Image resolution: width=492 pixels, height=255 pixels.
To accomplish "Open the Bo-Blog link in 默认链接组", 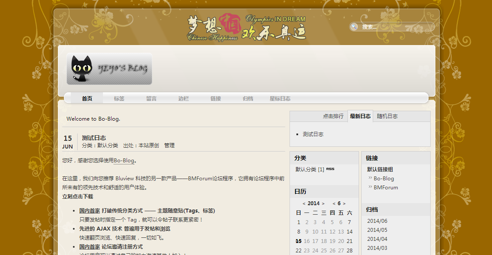I will point(384,179).
